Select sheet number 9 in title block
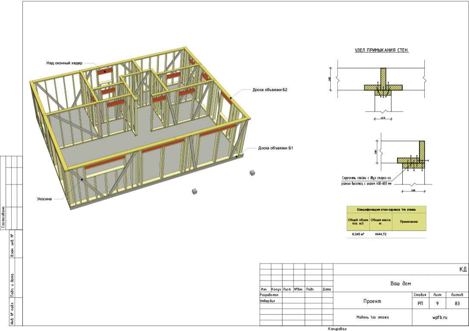The height and width of the screenshot is (331, 469). pyautogui.click(x=437, y=304)
